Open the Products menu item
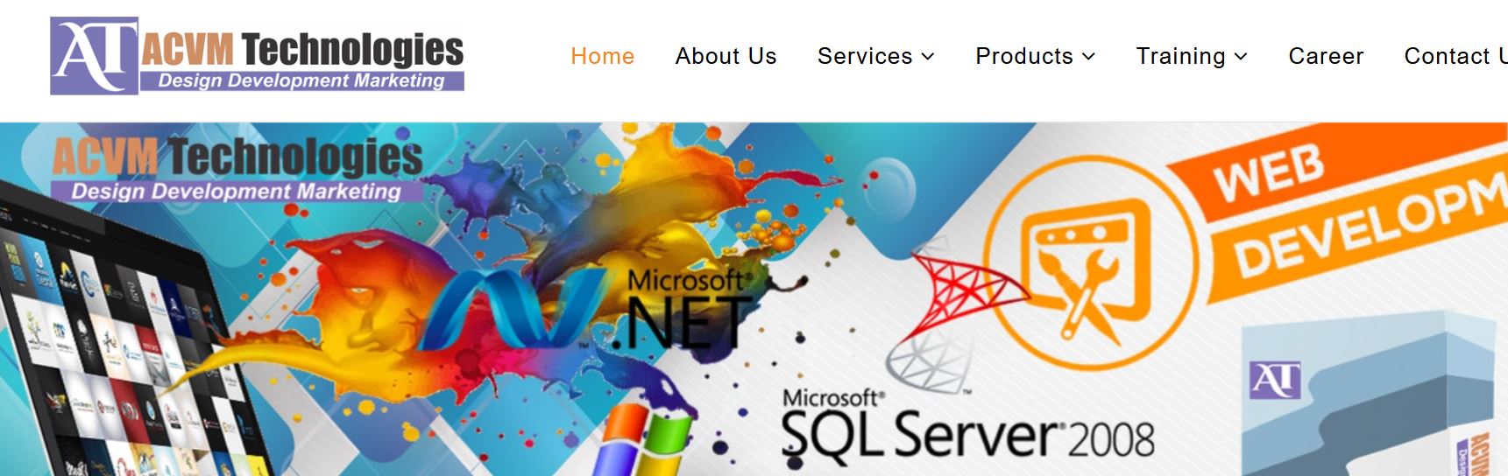This screenshot has height=476, width=1508. click(1024, 56)
